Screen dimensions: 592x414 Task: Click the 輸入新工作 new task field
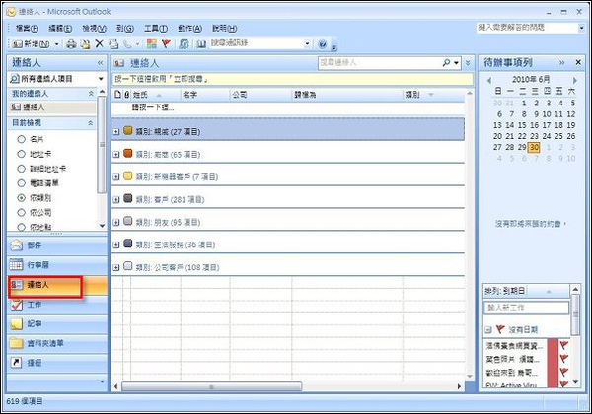pyautogui.click(x=526, y=308)
